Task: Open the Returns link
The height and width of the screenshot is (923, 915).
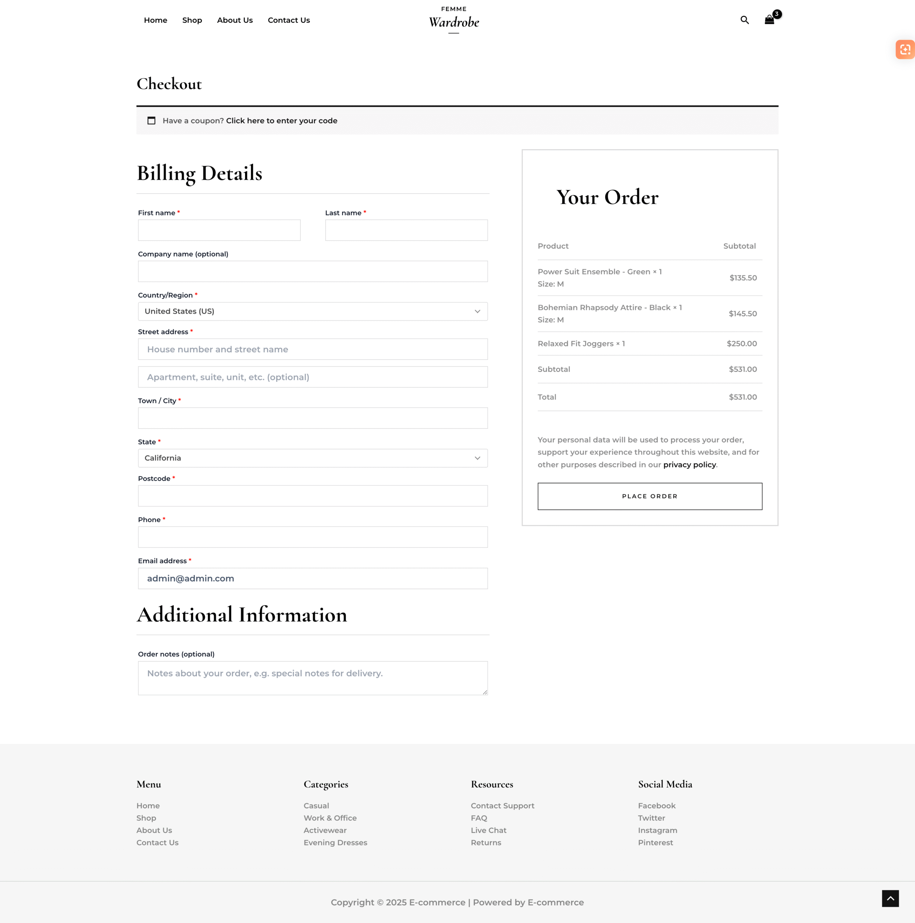Action: tap(486, 843)
